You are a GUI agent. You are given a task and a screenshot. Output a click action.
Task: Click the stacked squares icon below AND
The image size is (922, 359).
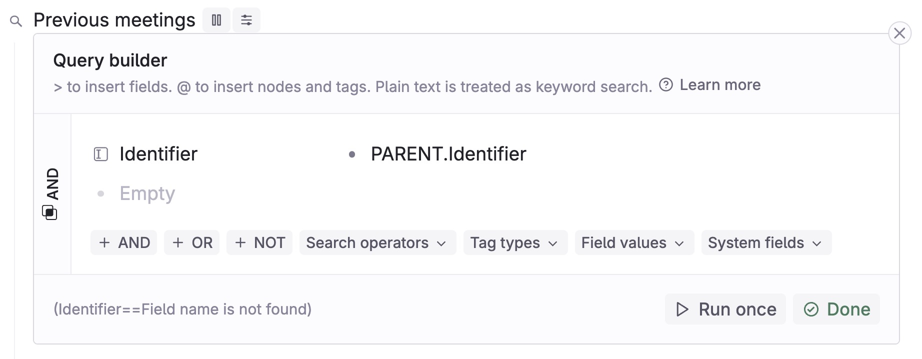tap(49, 212)
